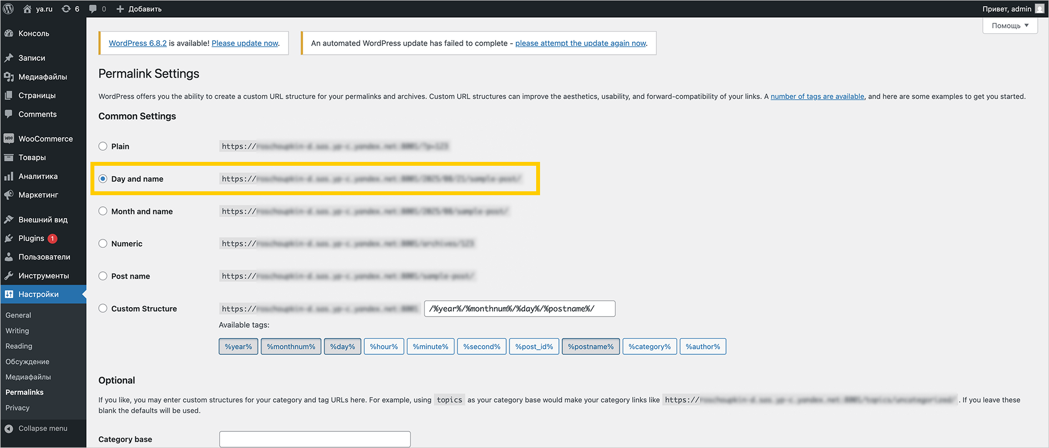Select the Plain permalink radio button
The image size is (1049, 448).
[x=103, y=146]
